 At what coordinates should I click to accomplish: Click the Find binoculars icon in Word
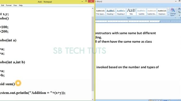179,9
